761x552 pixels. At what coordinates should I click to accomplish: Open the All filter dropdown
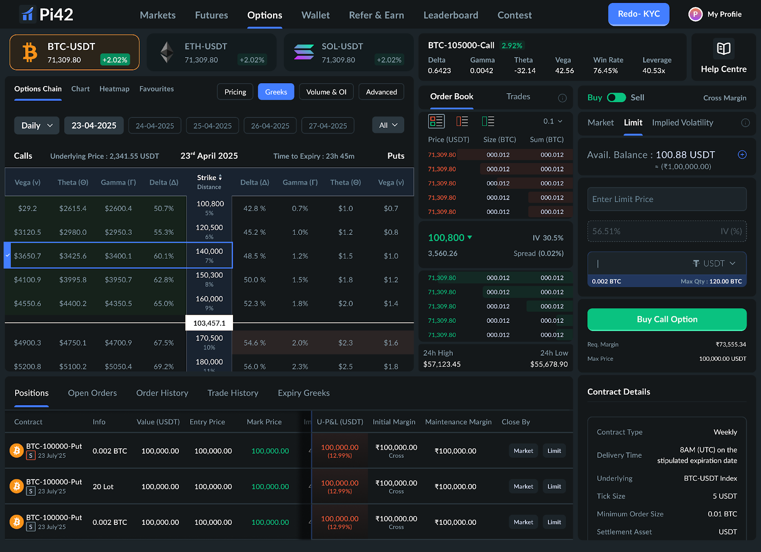[x=388, y=125]
